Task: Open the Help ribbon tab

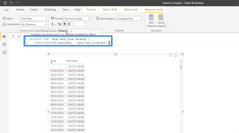Action: [77, 10]
